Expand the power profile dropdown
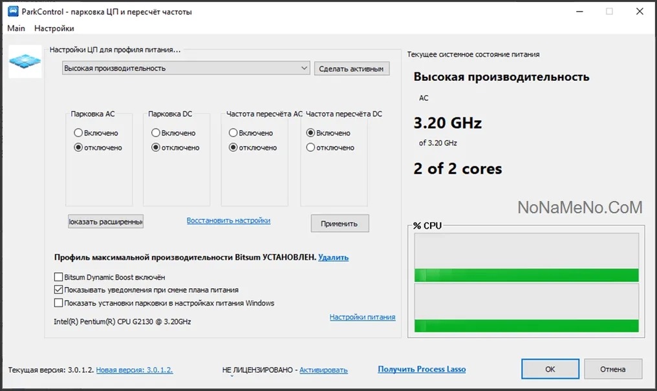Viewport: 657px width, 391px height. [305, 68]
